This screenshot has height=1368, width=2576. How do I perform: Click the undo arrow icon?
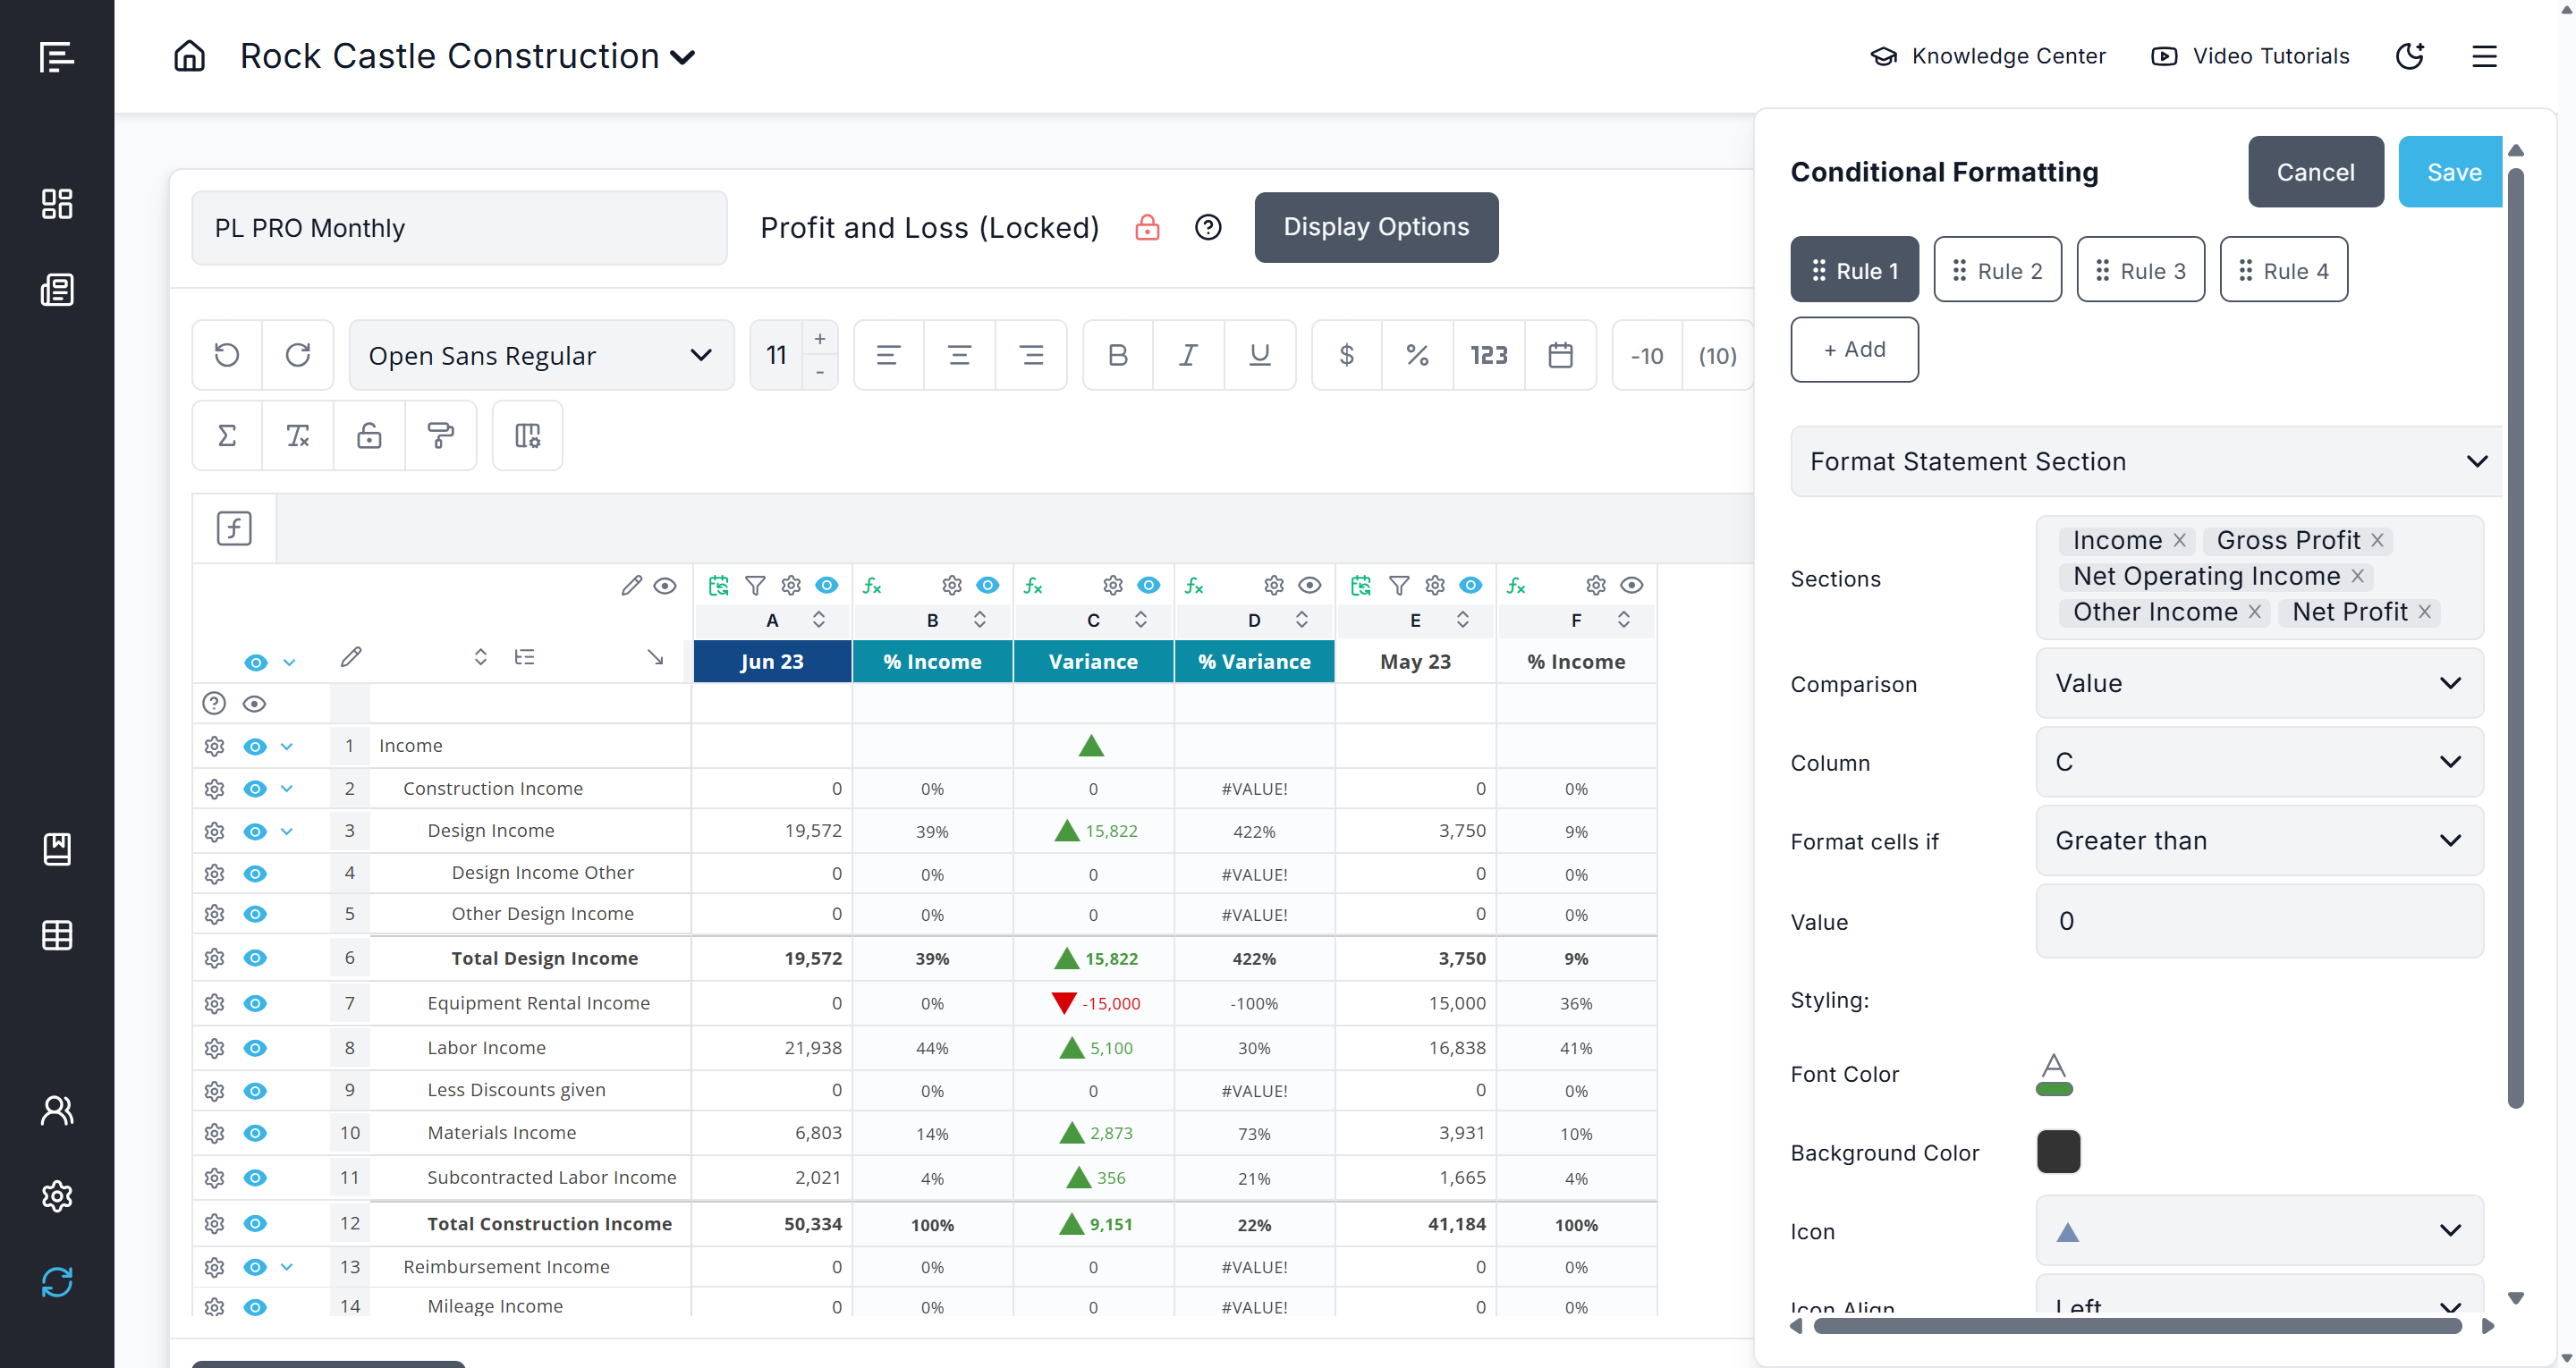227,355
